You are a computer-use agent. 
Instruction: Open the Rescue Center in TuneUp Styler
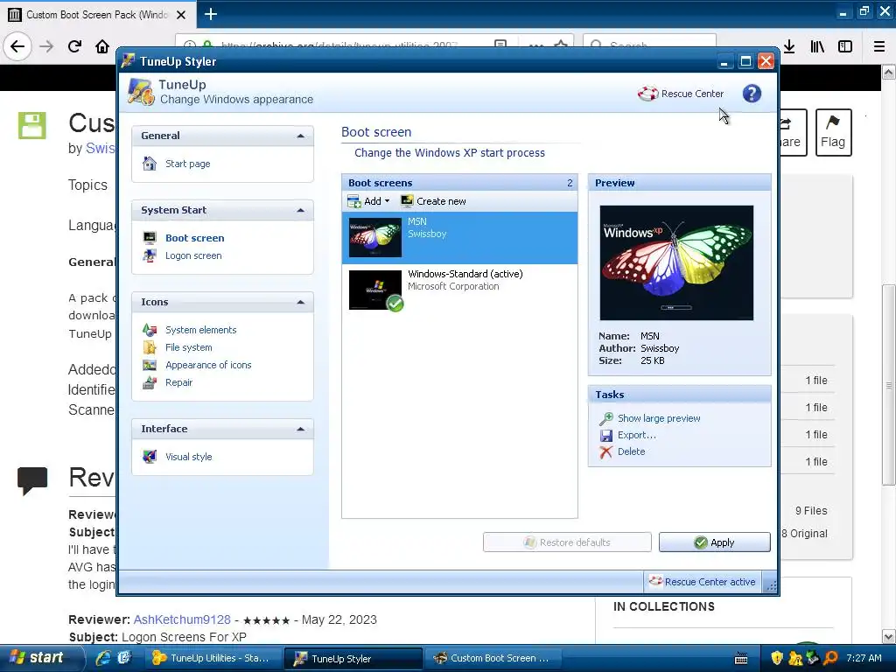click(681, 94)
